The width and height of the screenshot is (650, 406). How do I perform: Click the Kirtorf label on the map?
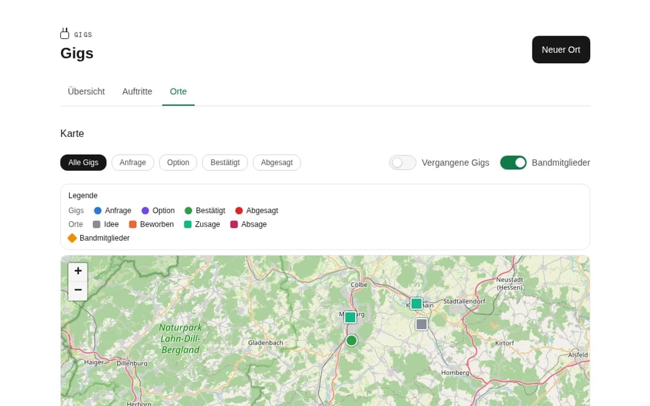pos(505,343)
